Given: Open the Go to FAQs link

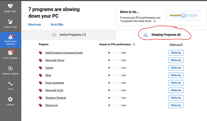Looking at the screenshot, I should (x=57, y=24).
